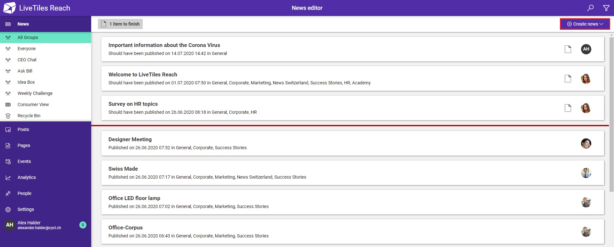This screenshot has height=247, width=614.
Task: Open the Office LED floor lamp item
Action: coord(353,202)
